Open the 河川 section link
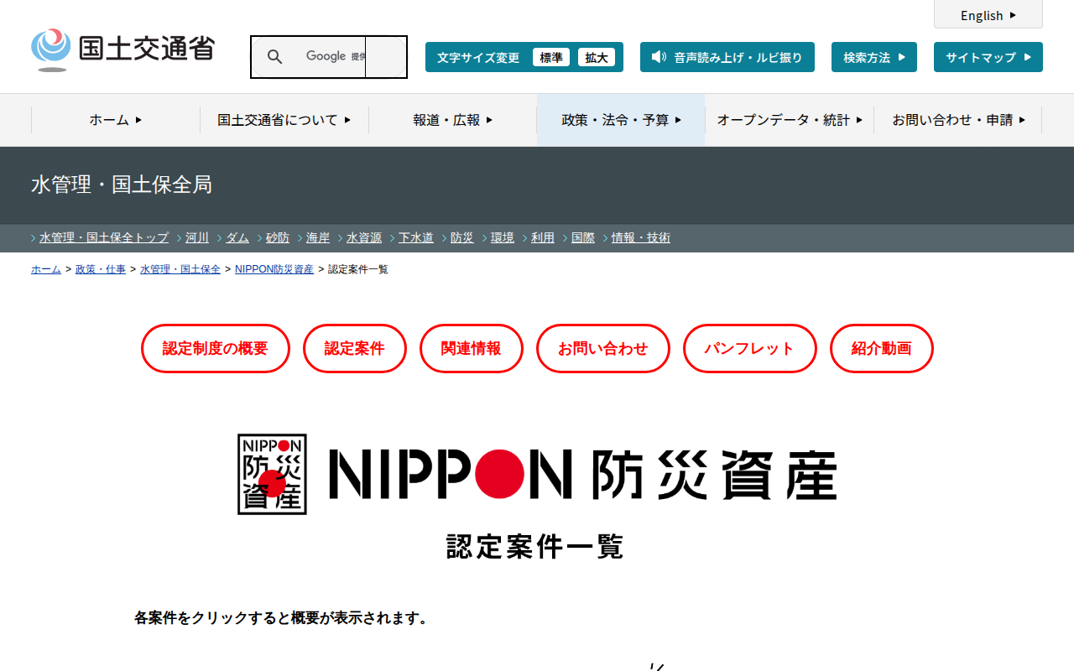The height and width of the screenshot is (671, 1074). (197, 237)
